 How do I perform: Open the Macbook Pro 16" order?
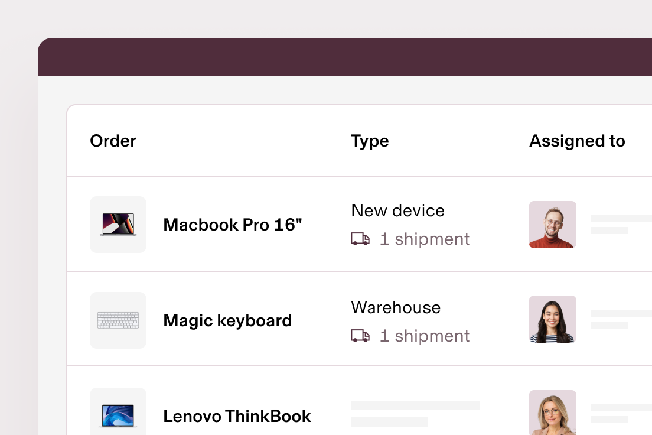click(x=233, y=225)
